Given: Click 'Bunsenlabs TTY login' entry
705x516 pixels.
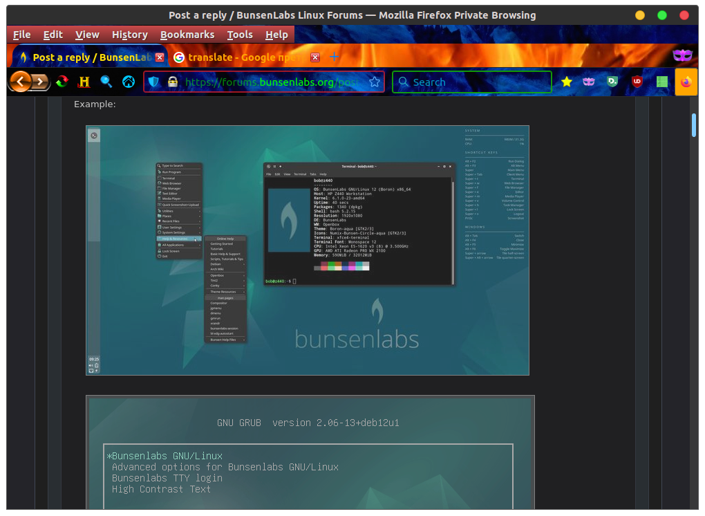Looking at the screenshot, I should (167, 478).
